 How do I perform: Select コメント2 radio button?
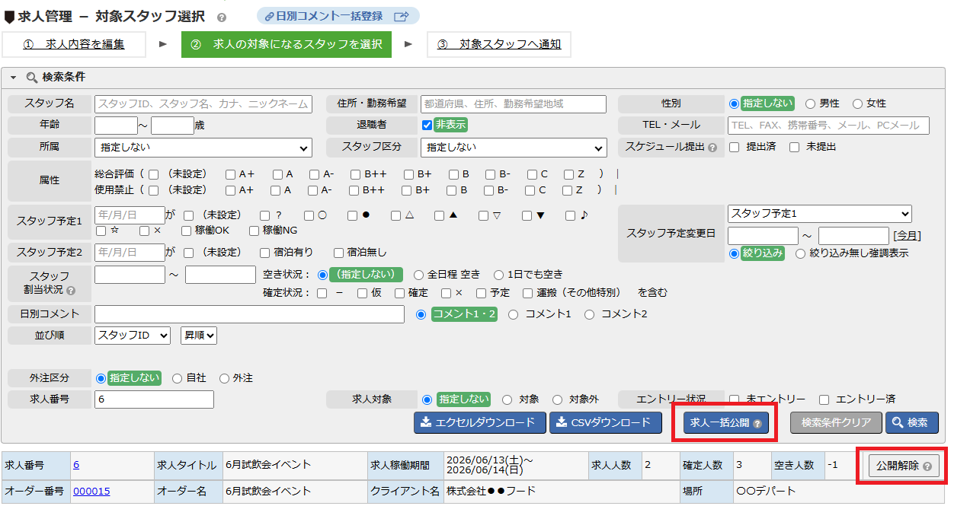point(589,314)
